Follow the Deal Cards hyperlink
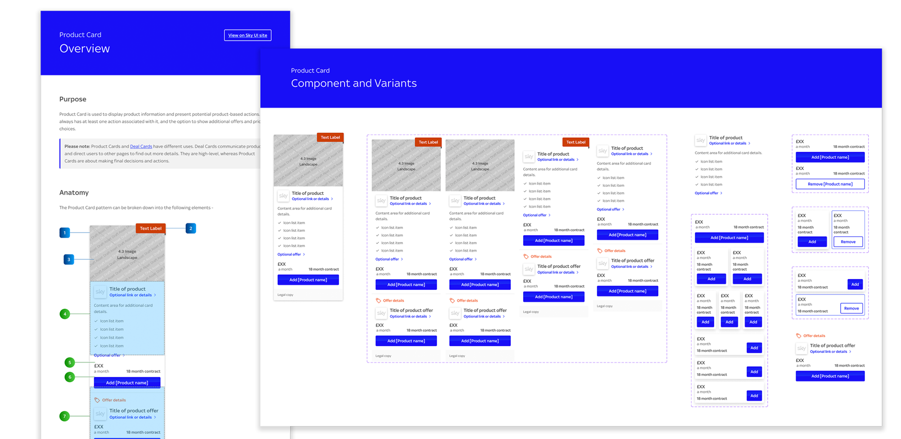Image resolution: width=901 pixels, height=439 pixels. tap(141, 146)
